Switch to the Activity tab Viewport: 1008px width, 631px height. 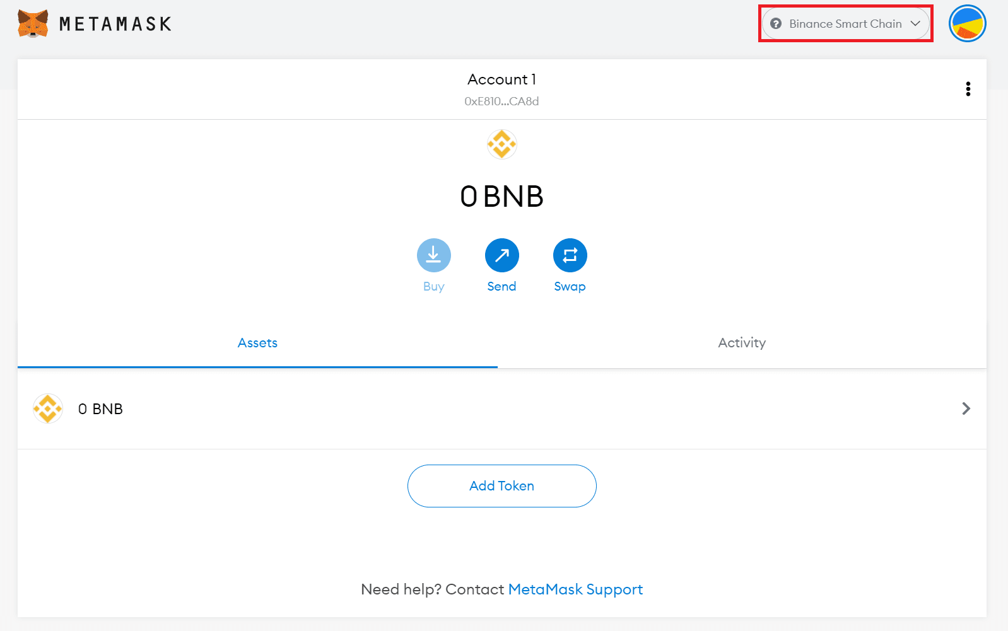(742, 343)
